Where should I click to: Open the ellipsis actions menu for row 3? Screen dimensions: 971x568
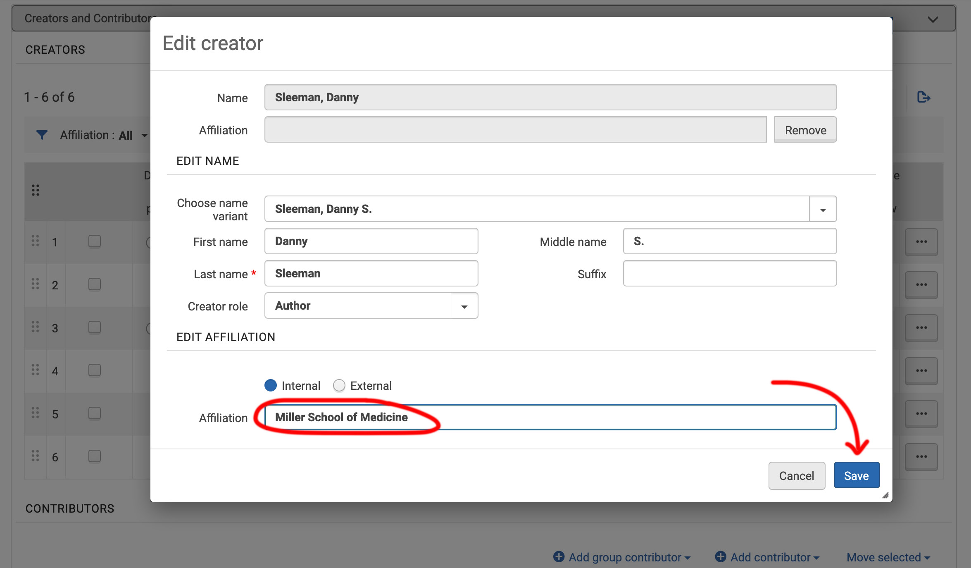coord(921,328)
